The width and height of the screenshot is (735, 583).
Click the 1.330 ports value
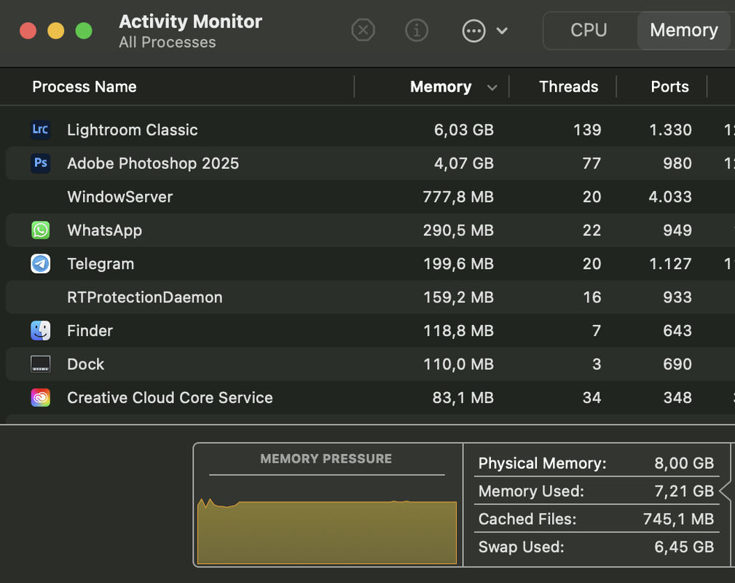(x=670, y=130)
